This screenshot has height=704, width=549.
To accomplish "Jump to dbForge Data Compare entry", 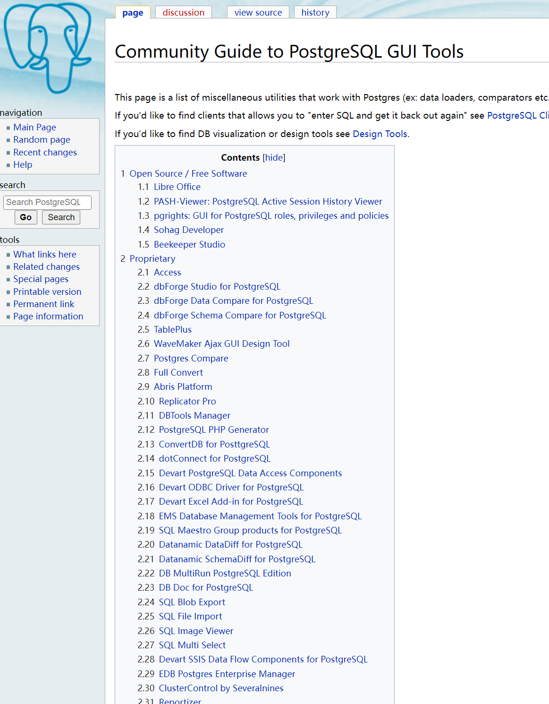I will [234, 300].
